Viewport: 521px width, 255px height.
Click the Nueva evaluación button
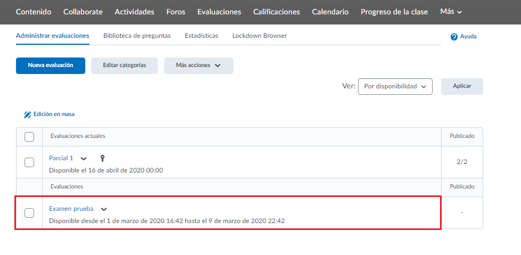tap(50, 65)
